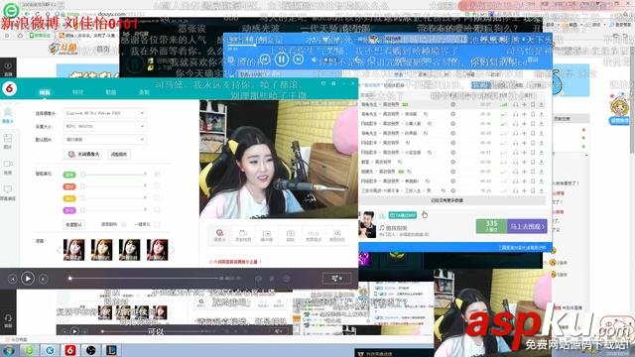Click the volume speaker icon in the blue music player

[x=315, y=59]
